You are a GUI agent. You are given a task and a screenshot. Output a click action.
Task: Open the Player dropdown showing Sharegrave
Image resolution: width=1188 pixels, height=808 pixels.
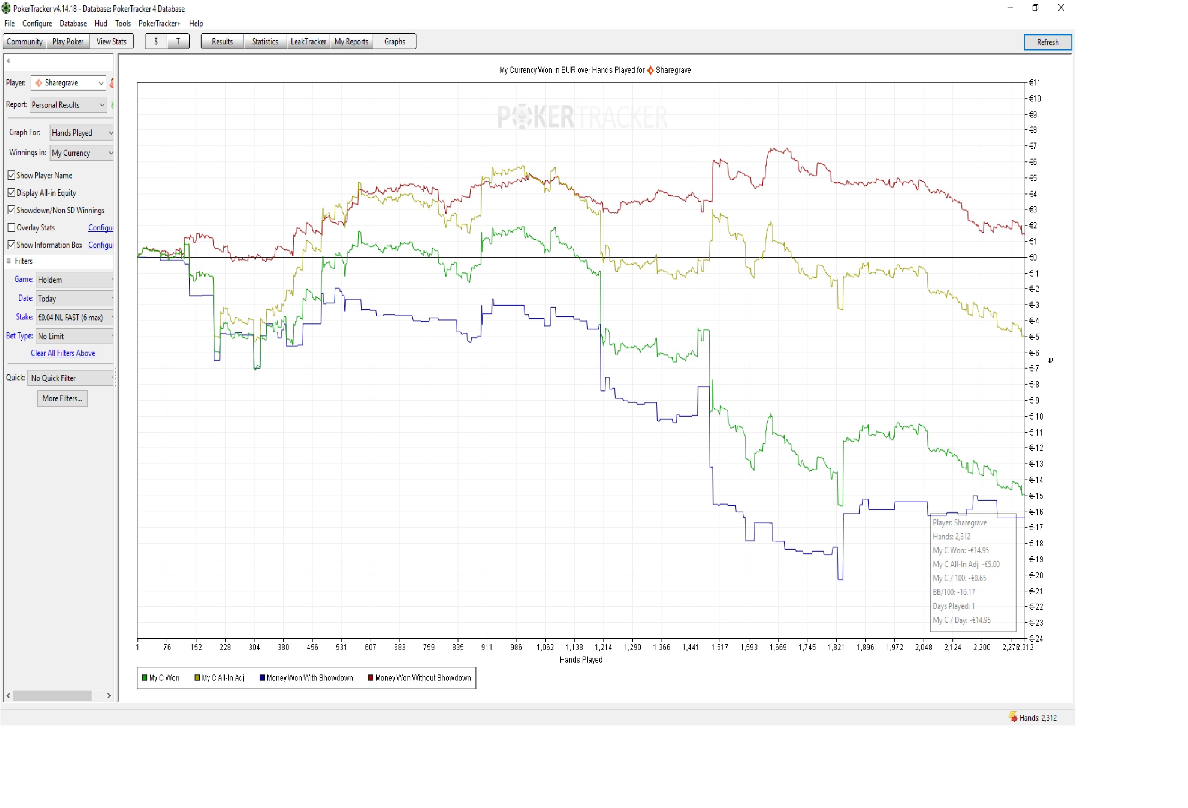click(x=68, y=83)
